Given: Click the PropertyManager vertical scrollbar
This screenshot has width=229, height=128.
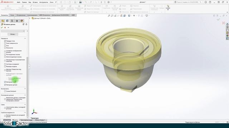Looking at the screenshot, I should pos(27,87).
